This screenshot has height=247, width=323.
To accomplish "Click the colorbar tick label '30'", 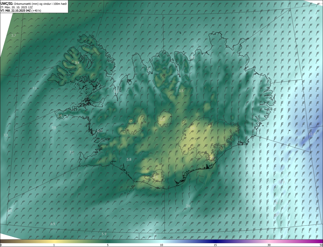I will tap(269, 245).
